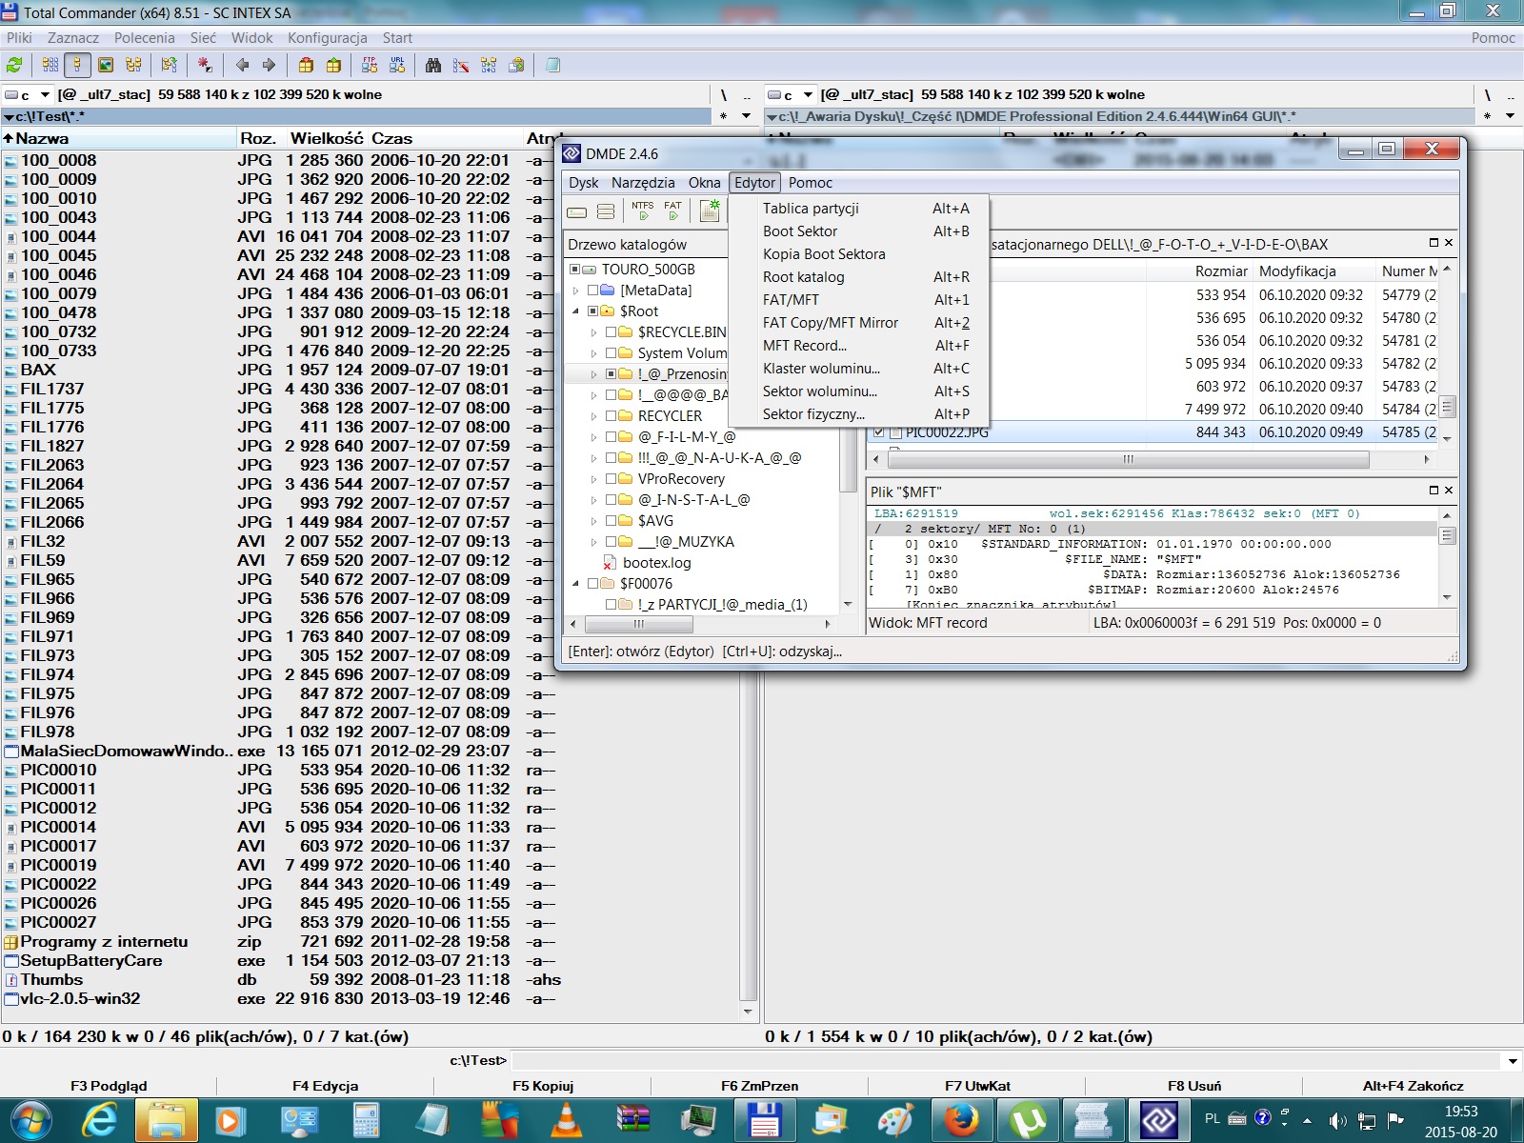This screenshot has height=1143, width=1524.
Task: Open Internet Explorer from the taskbar
Action: click(x=100, y=1119)
